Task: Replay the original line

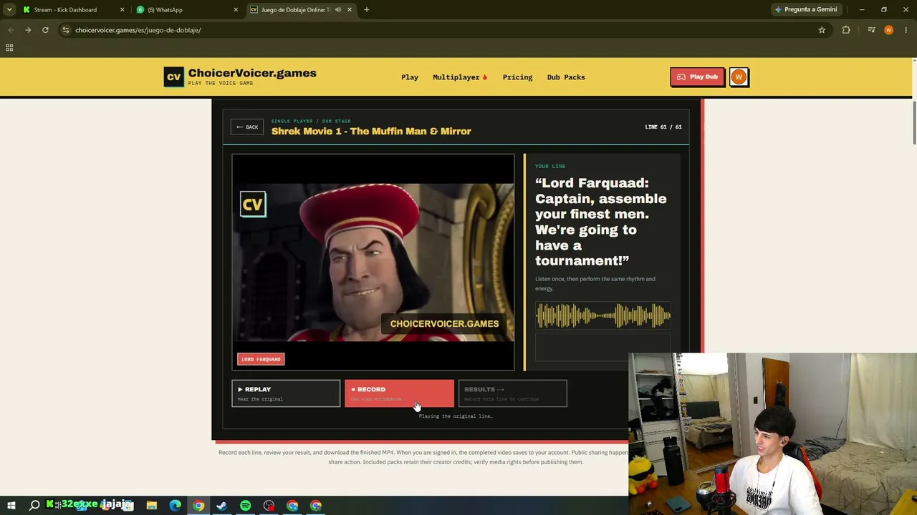Action: (286, 393)
